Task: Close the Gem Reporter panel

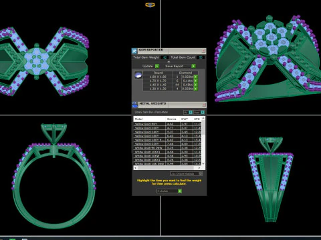Action: click(x=203, y=51)
